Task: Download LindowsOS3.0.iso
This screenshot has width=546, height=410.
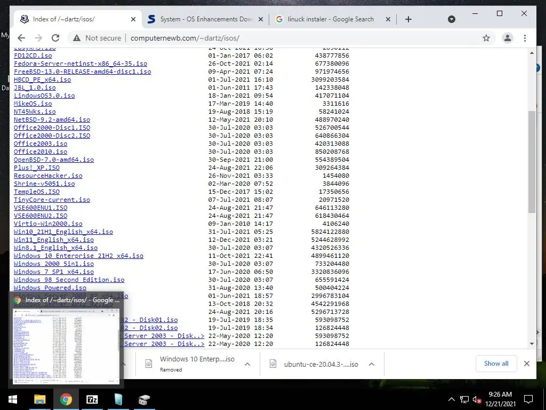Action: pyautogui.click(x=44, y=96)
